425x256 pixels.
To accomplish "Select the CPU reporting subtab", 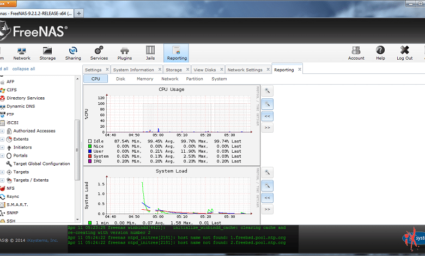I will [96, 79].
